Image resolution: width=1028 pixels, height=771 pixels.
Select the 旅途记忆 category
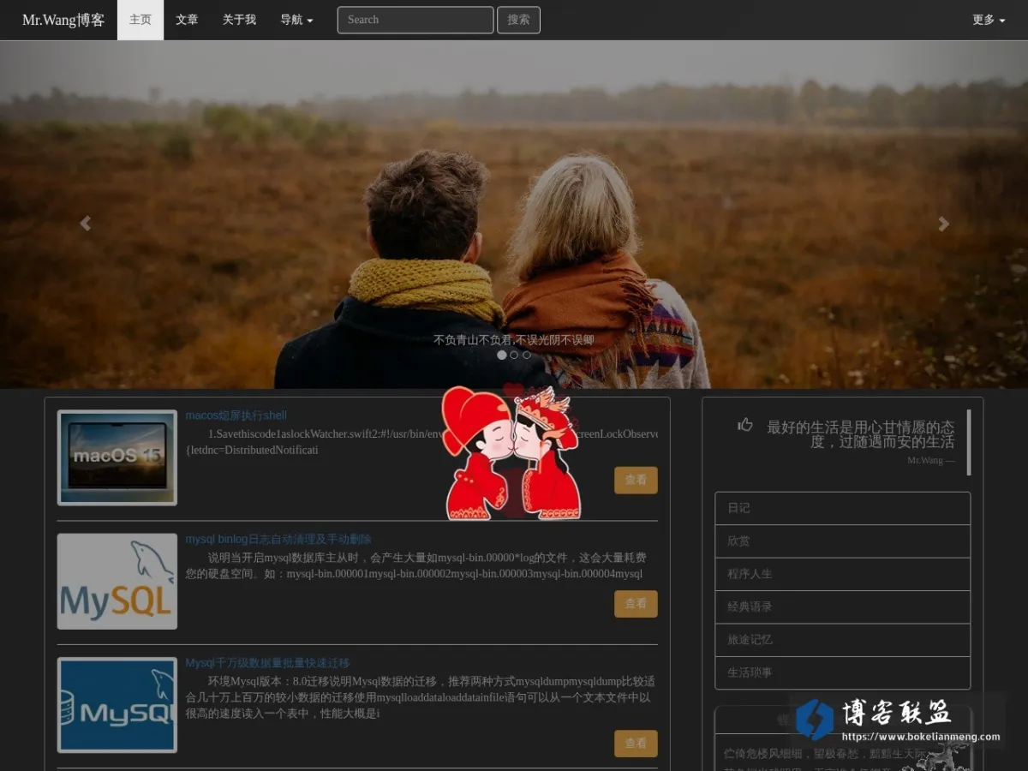tap(843, 640)
